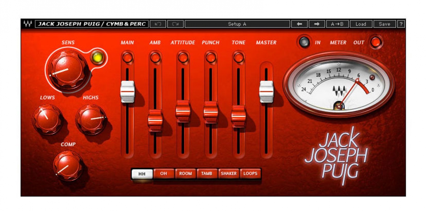Viewport: 426px width, 212px height.
Task: Go to previous preset with left arrow
Action: pos(299,24)
